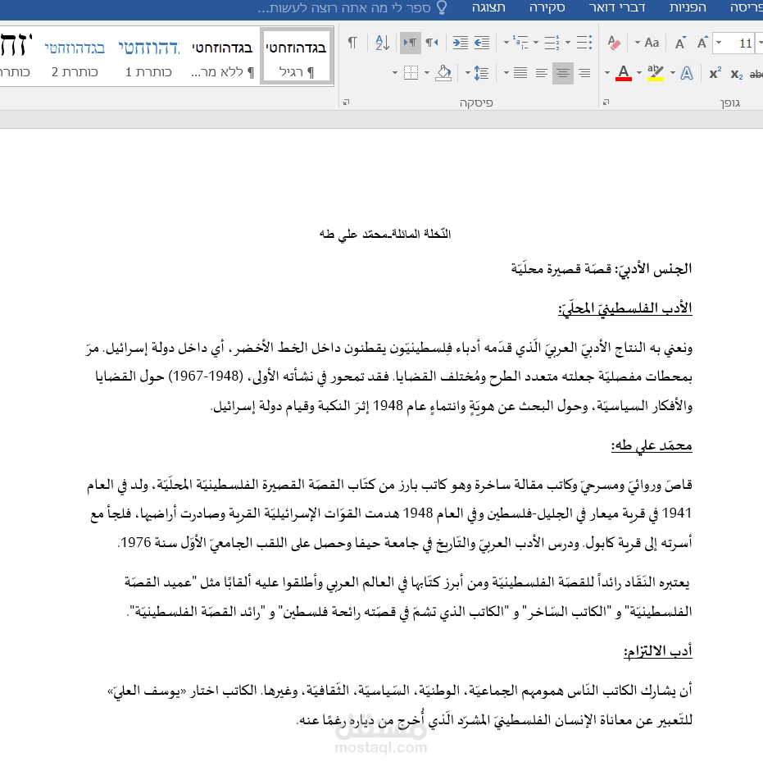Toggle center alignment
763x771 pixels.
(563, 73)
